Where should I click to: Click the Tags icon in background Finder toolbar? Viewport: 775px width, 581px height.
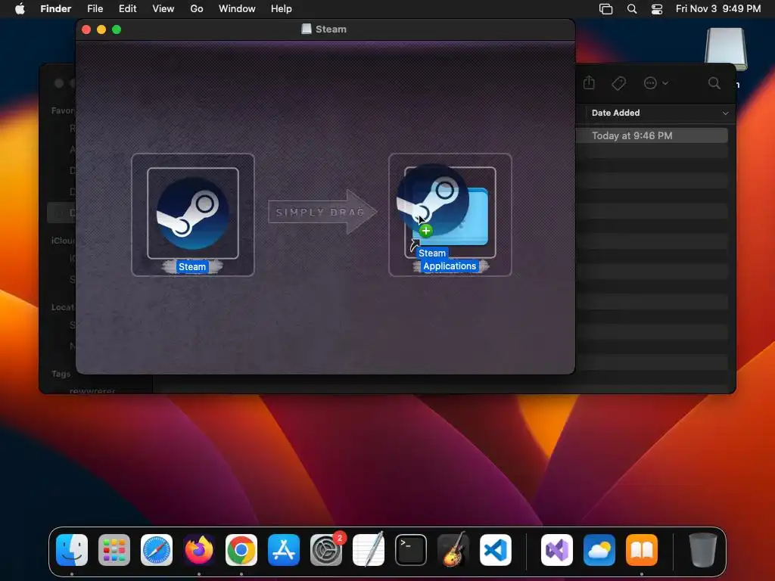coord(618,83)
